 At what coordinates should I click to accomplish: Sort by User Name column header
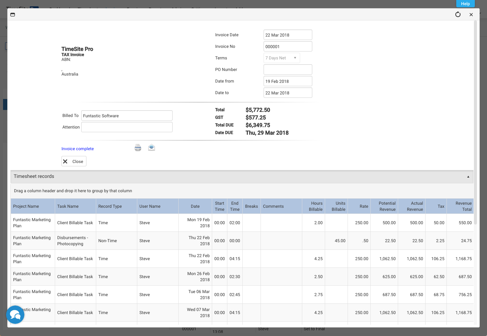pyautogui.click(x=158, y=206)
